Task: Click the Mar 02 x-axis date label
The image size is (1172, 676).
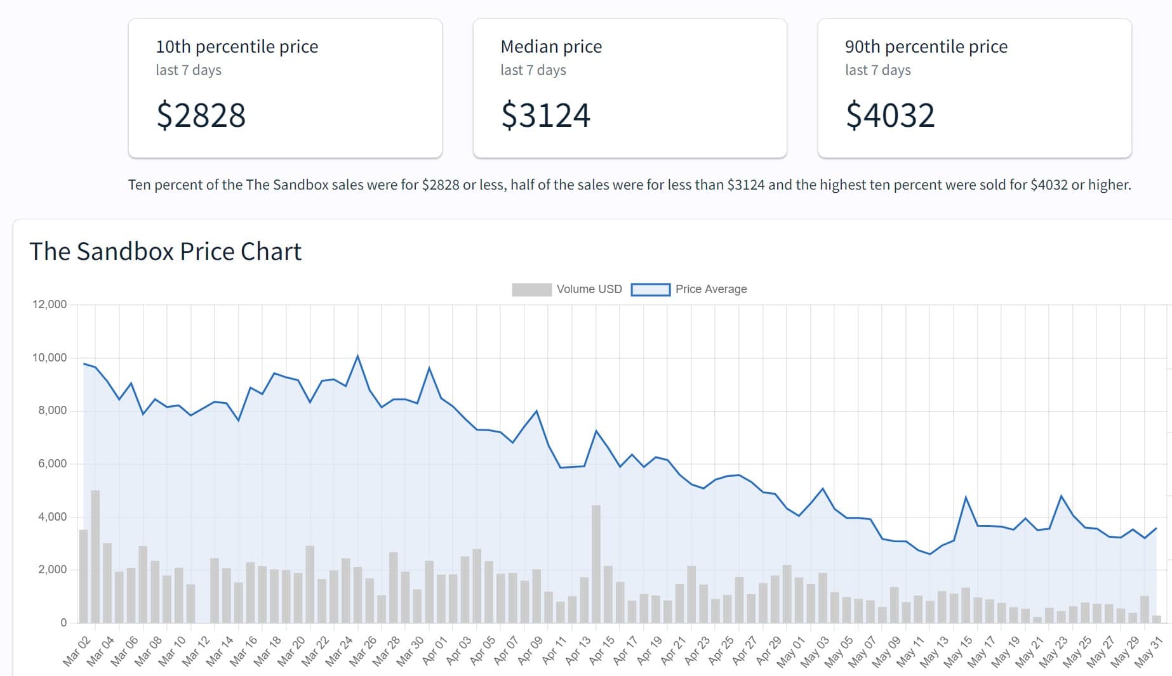Action: pyautogui.click(x=77, y=651)
